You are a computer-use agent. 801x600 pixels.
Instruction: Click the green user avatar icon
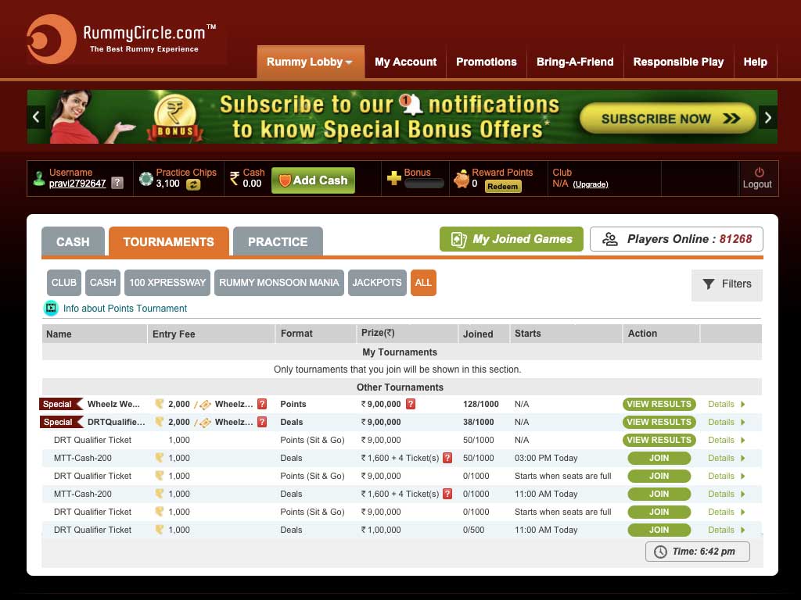39,179
